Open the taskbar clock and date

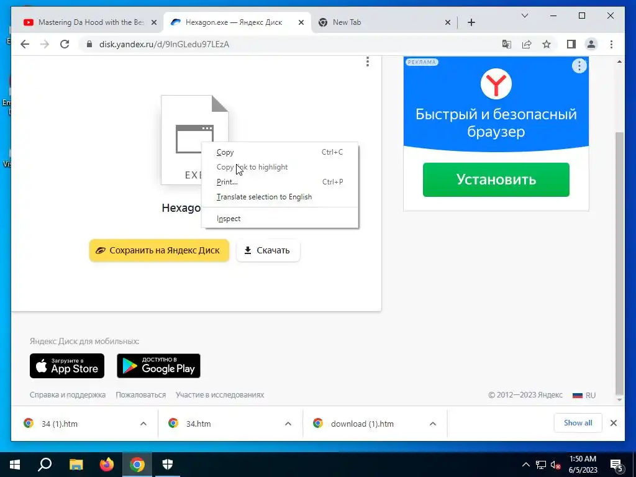[x=583, y=465]
